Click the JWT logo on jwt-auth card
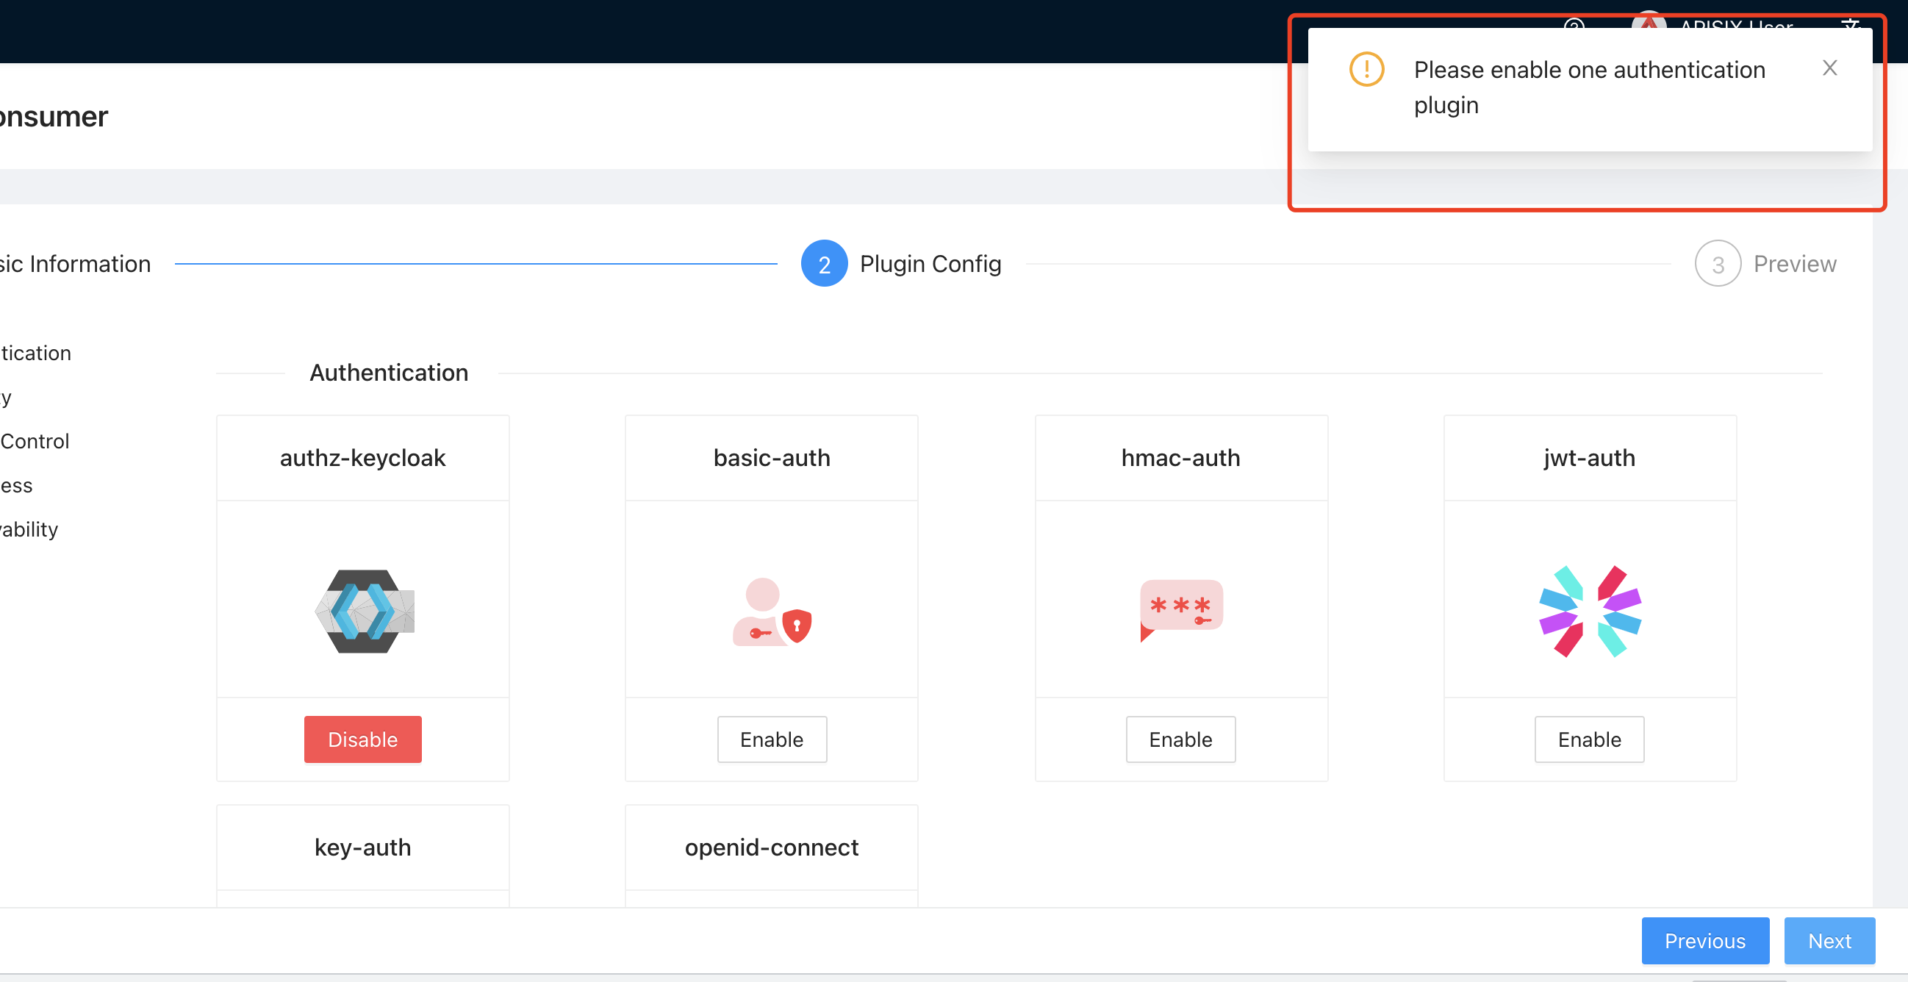Viewport: 1908px width, 982px height. (x=1589, y=610)
